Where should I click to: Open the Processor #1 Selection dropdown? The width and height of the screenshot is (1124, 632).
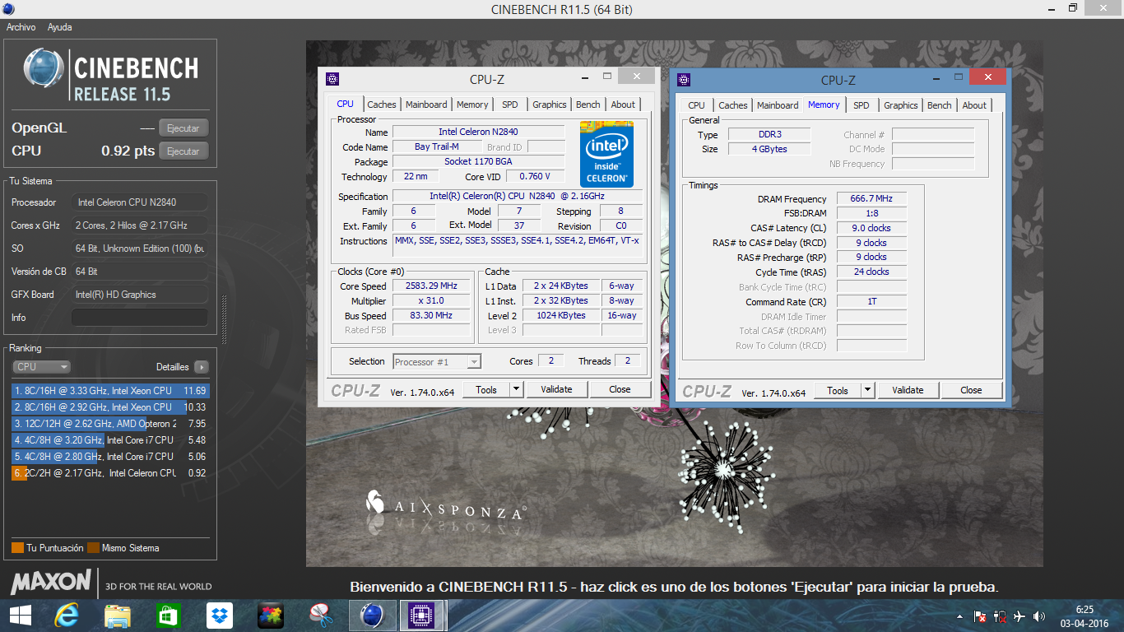coord(437,361)
